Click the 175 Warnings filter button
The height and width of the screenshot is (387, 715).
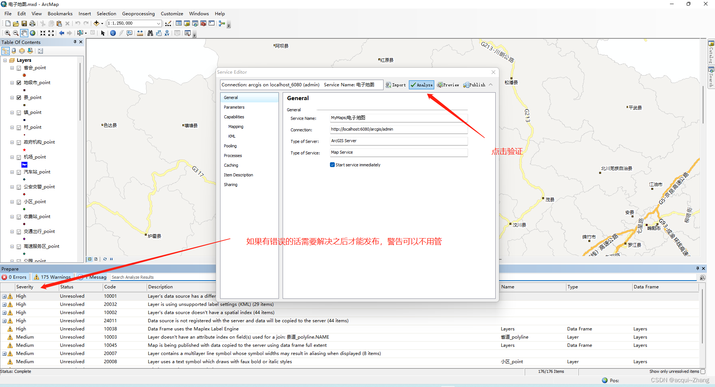point(52,277)
